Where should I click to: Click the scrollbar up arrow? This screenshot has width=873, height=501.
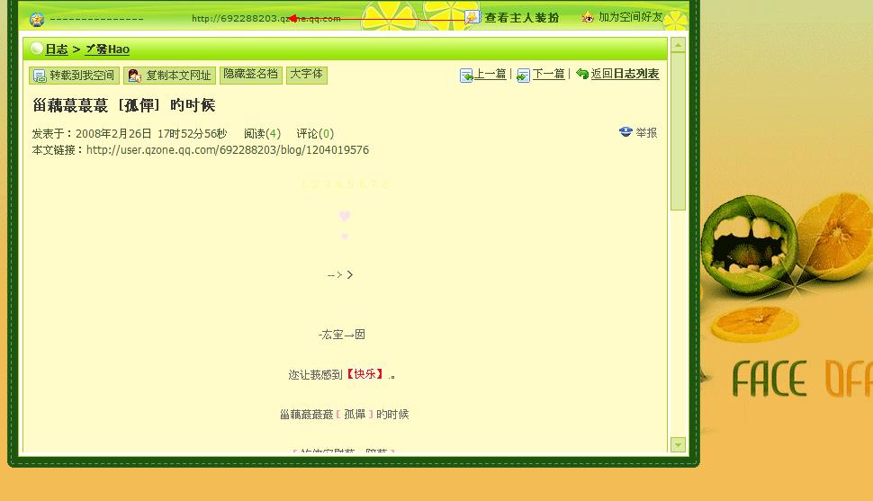pos(679,45)
